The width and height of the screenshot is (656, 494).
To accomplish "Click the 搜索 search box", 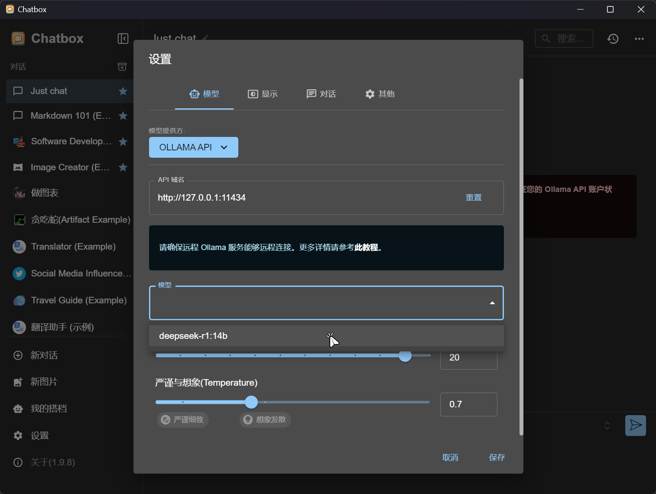I will tap(564, 39).
